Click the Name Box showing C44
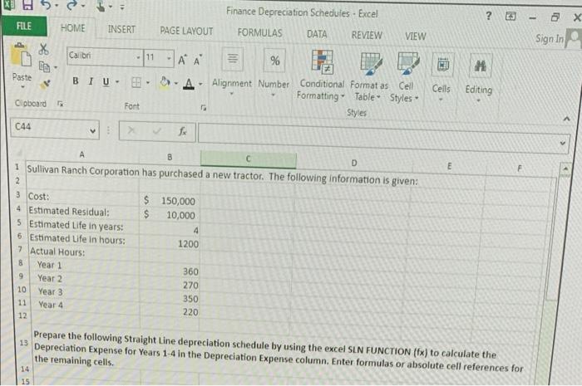The height and width of the screenshot is (386, 582). click(49, 128)
